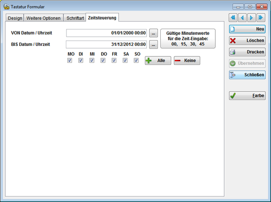Select all weekdays with Alle button
Screen dimensions: 271x202
158,61
